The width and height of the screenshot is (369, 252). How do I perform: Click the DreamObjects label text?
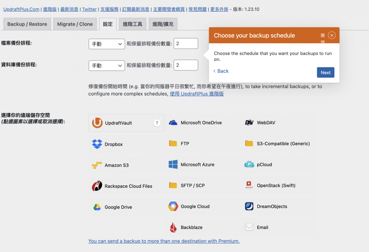(272, 206)
